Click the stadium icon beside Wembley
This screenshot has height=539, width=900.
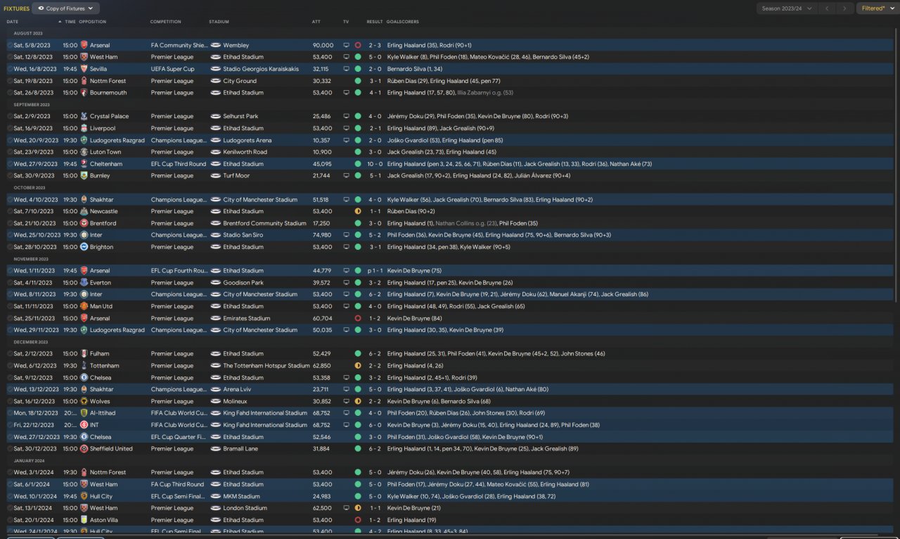point(215,45)
